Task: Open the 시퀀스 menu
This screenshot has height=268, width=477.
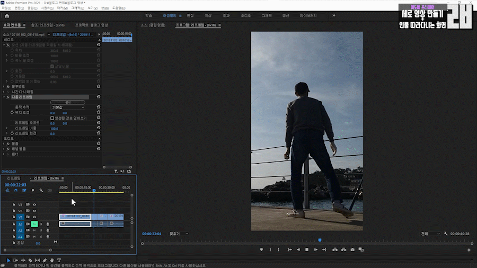Action: (47, 8)
